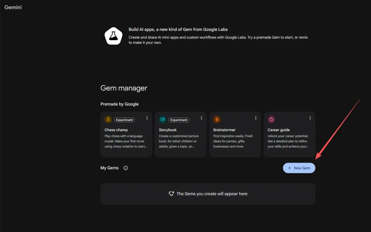
Task: Click the Chess champ pawn icon
Action: (108, 120)
